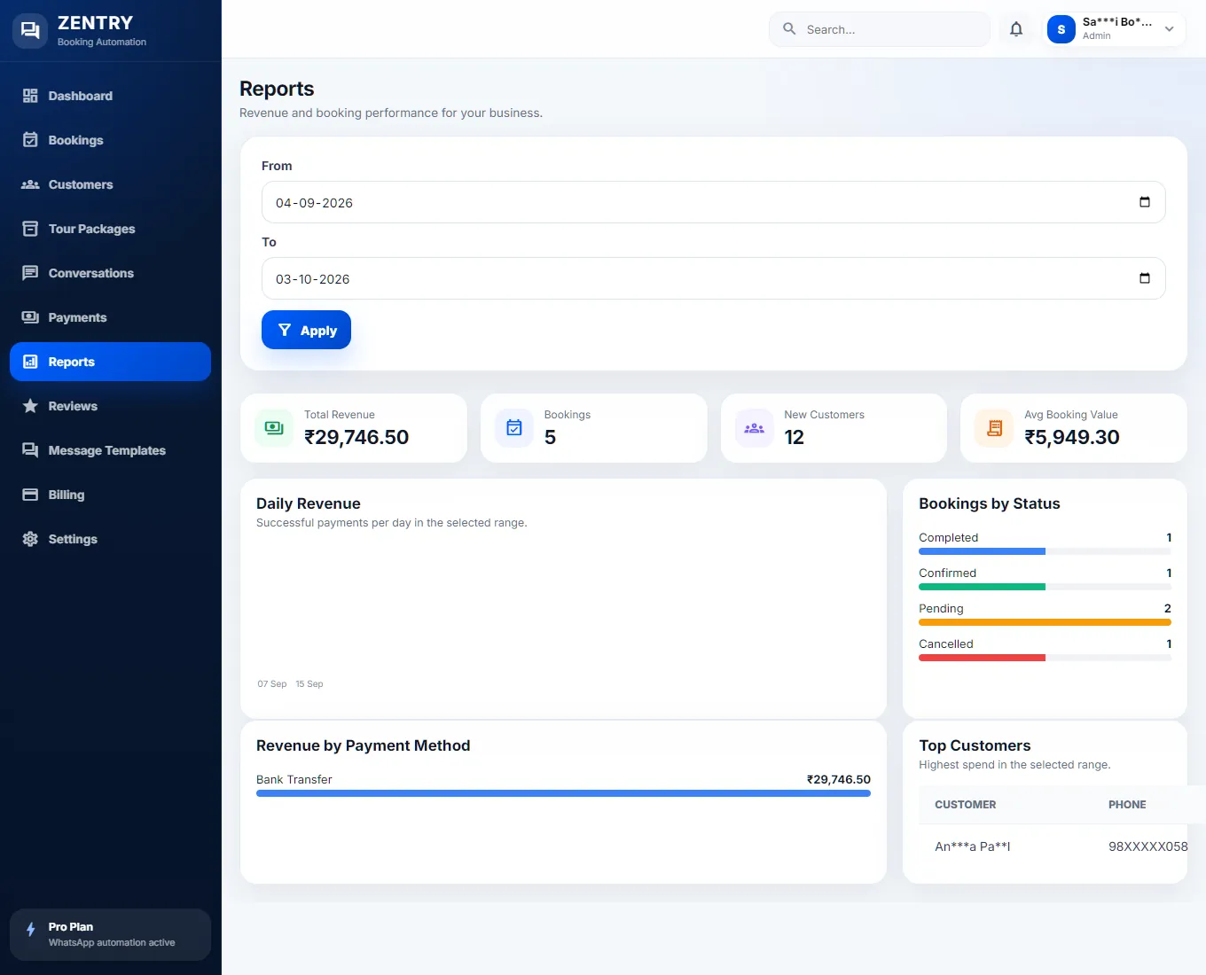This screenshot has height=975, width=1206.
Task: Expand the admin account dropdown chevron
Action: (x=1170, y=29)
